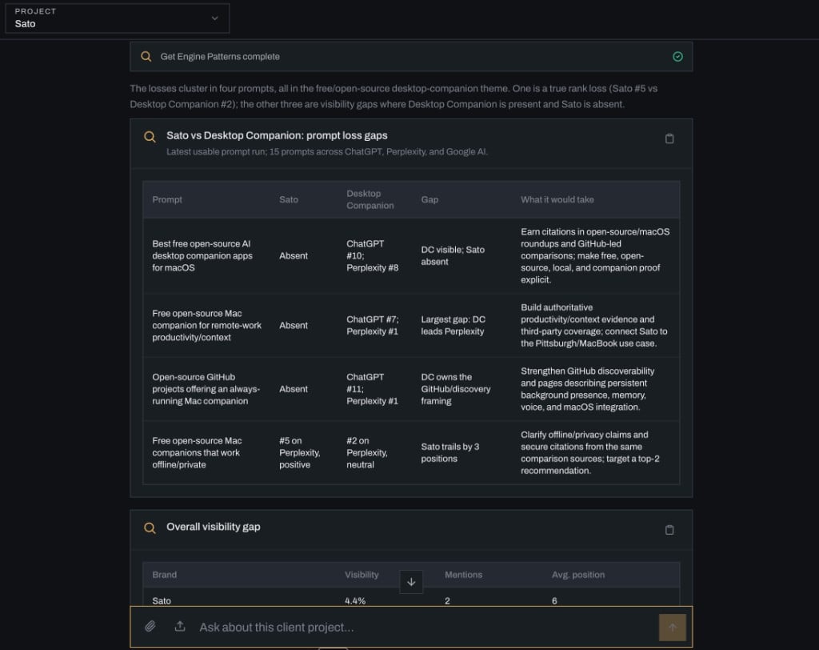Click the Overall visibility gap heading
The image size is (819, 650).
[213, 527]
